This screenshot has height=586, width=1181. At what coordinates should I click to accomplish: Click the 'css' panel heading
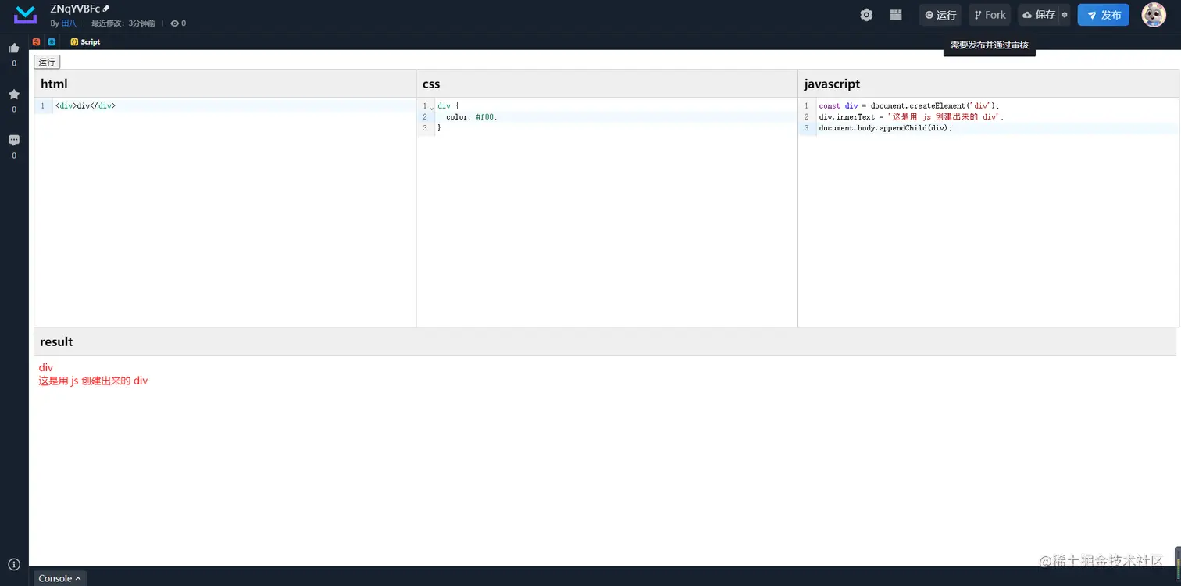(x=431, y=84)
